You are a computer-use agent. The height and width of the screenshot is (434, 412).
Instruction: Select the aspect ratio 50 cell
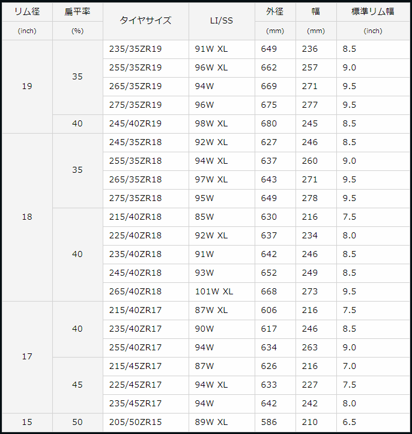tap(77, 423)
